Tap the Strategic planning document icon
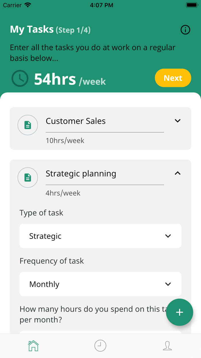This screenshot has width=201, height=358. pyautogui.click(x=28, y=178)
